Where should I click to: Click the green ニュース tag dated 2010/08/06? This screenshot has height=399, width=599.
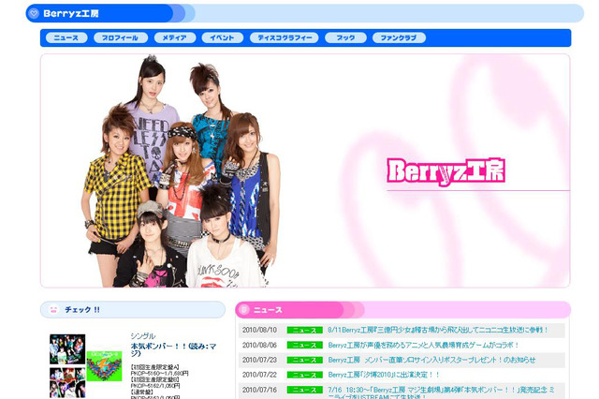pos(305,345)
